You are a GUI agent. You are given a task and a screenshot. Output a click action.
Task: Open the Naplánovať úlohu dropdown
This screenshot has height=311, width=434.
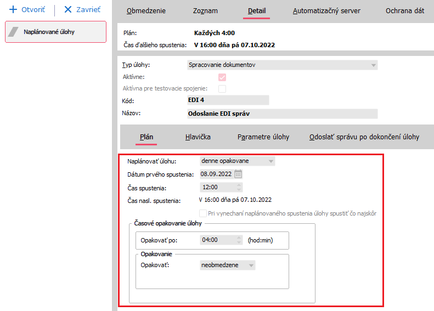point(270,161)
